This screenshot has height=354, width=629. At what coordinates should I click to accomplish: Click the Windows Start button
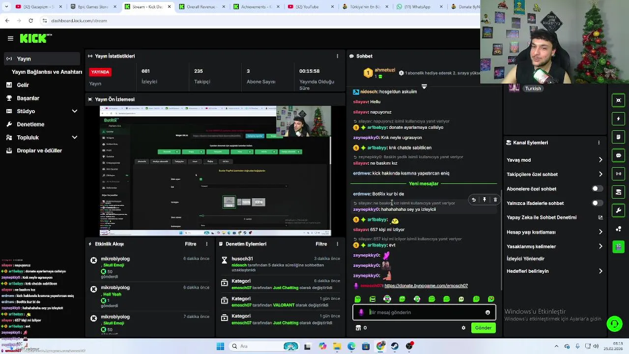tap(220, 346)
